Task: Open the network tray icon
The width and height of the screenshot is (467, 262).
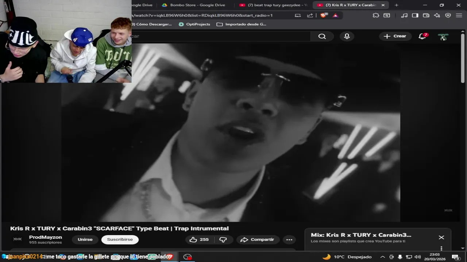Action: (409, 257)
